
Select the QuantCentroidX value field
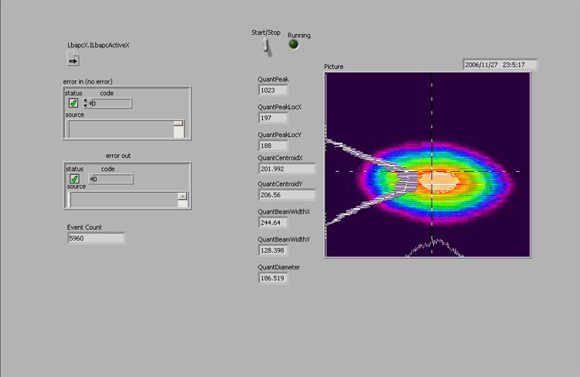[286, 169]
